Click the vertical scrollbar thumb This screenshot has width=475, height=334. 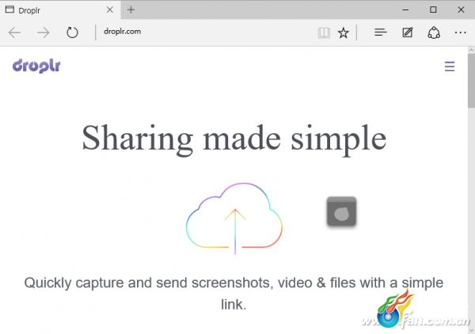[x=471, y=81]
